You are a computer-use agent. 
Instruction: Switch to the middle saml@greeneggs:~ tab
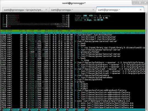(x=72, y=10)
